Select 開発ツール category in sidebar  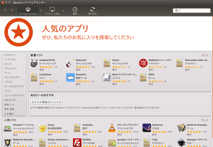tap(9, 105)
